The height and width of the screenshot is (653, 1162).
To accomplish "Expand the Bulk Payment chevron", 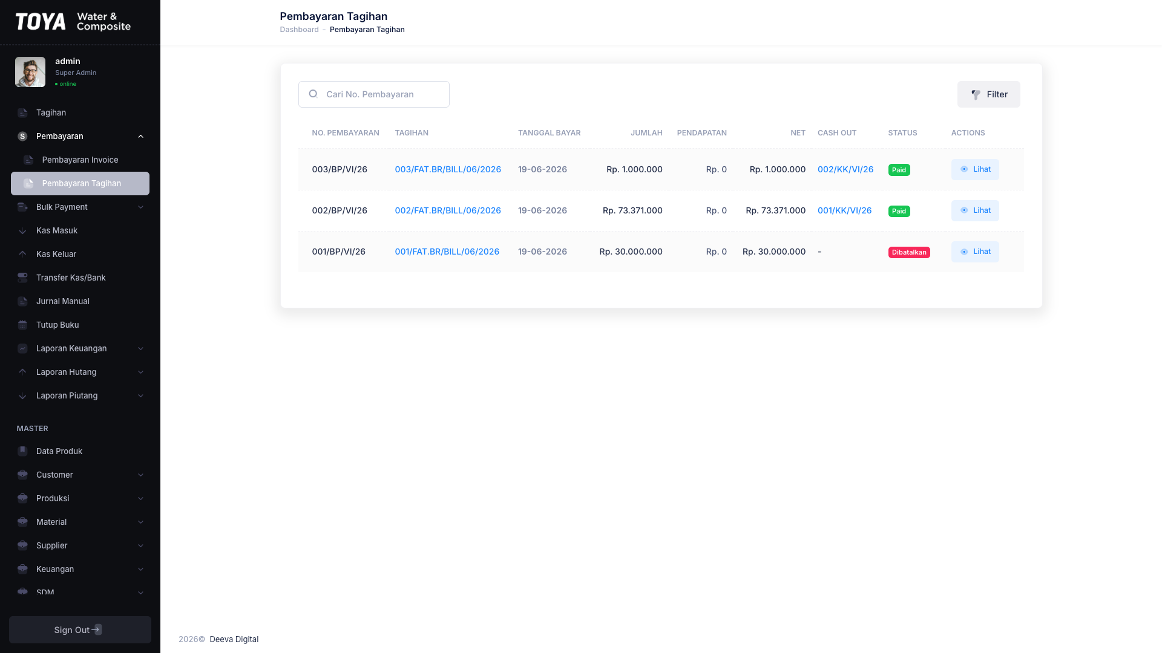I will pyautogui.click(x=140, y=207).
